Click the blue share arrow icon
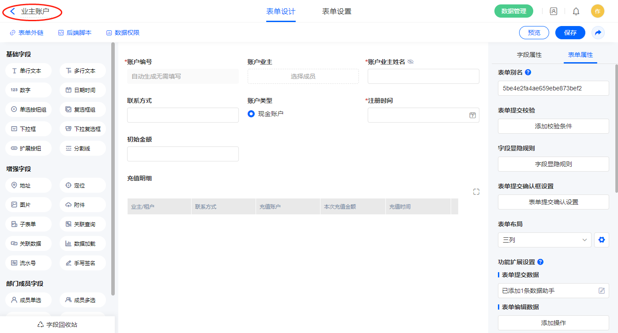The height and width of the screenshot is (333, 618). [598, 33]
